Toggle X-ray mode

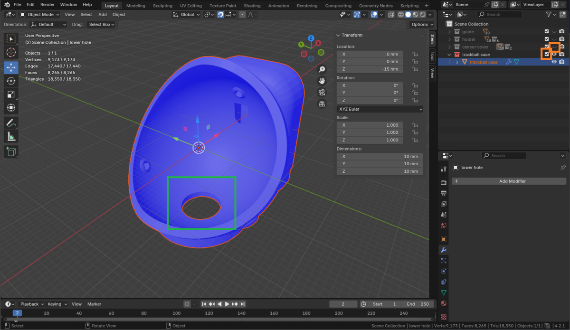pyautogui.click(x=390, y=14)
